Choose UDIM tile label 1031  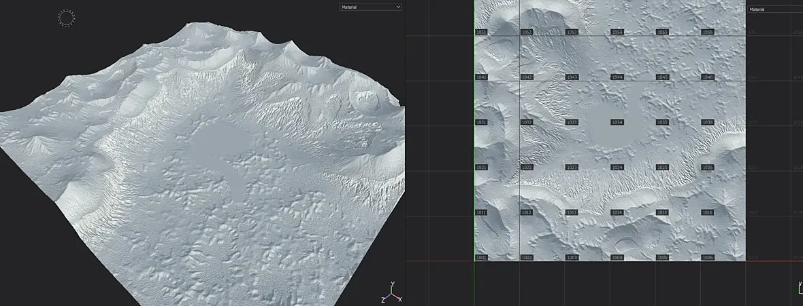pyautogui.click(x=481, y=122)
